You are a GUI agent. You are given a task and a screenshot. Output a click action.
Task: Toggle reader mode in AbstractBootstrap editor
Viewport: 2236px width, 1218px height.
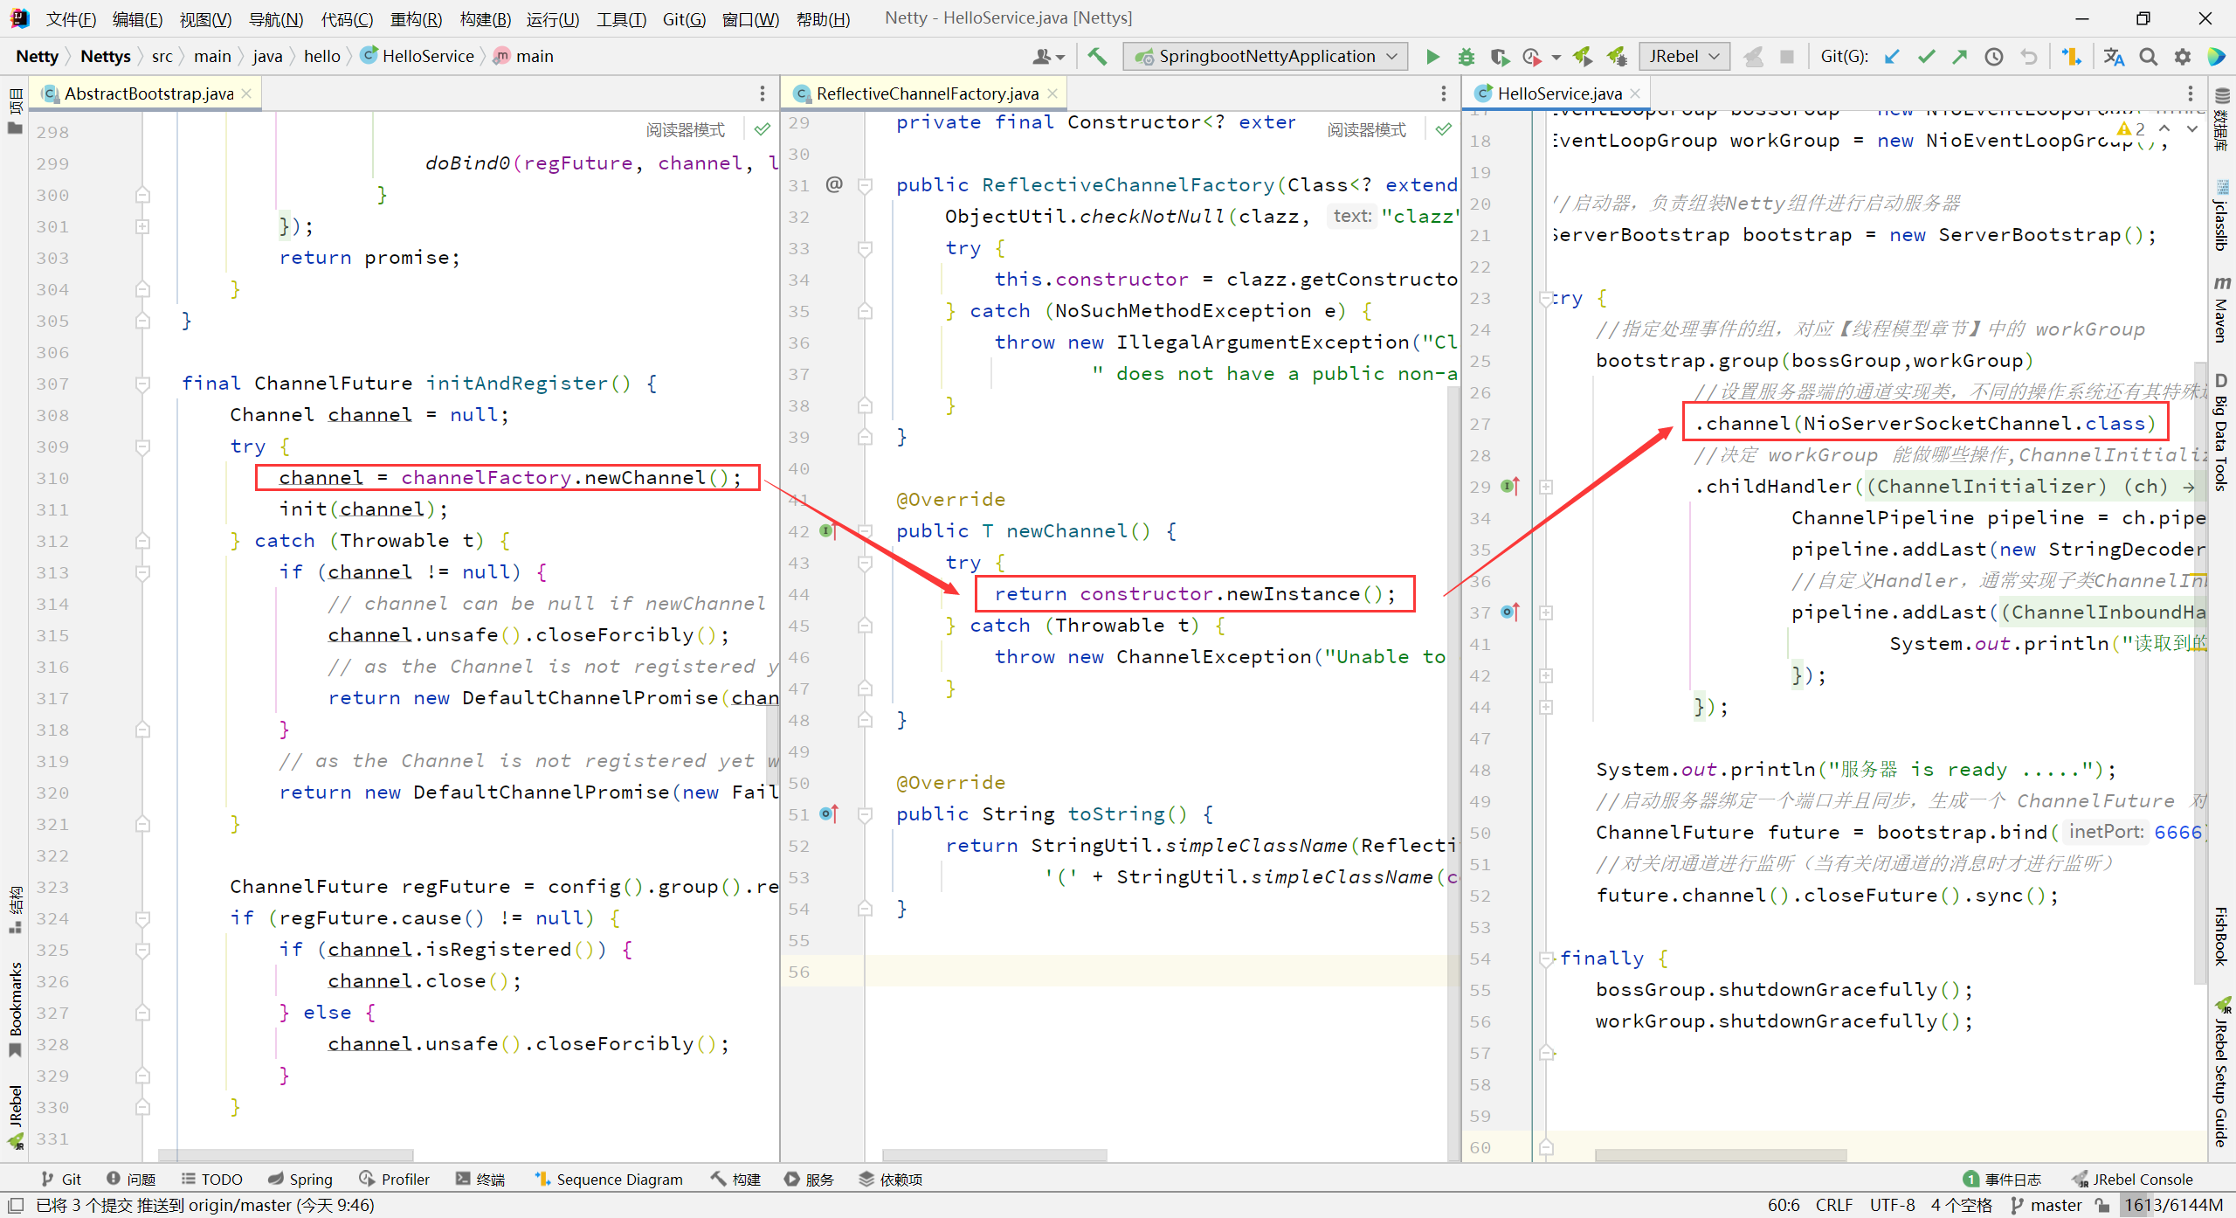pos(685,130)
